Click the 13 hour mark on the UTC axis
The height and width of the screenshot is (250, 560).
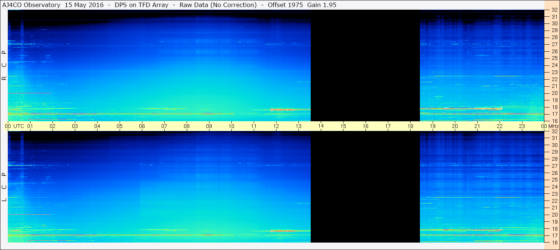tap(298, 126)
